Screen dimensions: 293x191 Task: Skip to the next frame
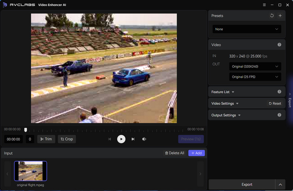[x=133, y=139]
